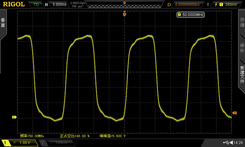Click the orange trigger position marker at top of grid
245x147 pixels.
coord(124,14)
